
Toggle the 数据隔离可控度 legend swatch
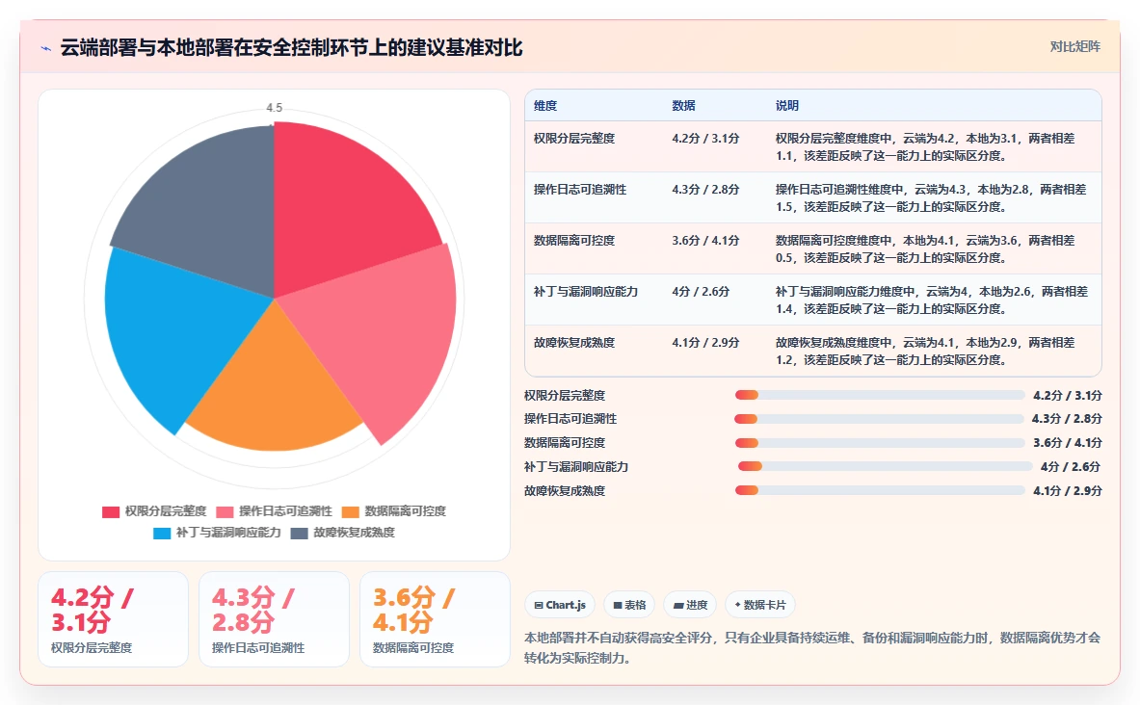click(351, 511)
